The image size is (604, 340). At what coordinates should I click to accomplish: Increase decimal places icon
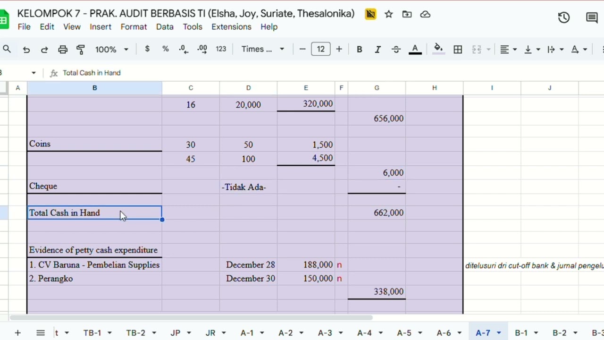point(202,49)
